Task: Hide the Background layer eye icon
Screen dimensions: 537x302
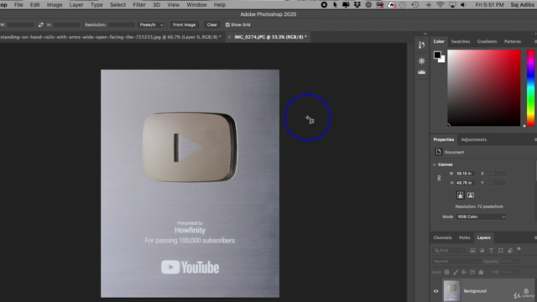Action: click(x=436, y=291)
